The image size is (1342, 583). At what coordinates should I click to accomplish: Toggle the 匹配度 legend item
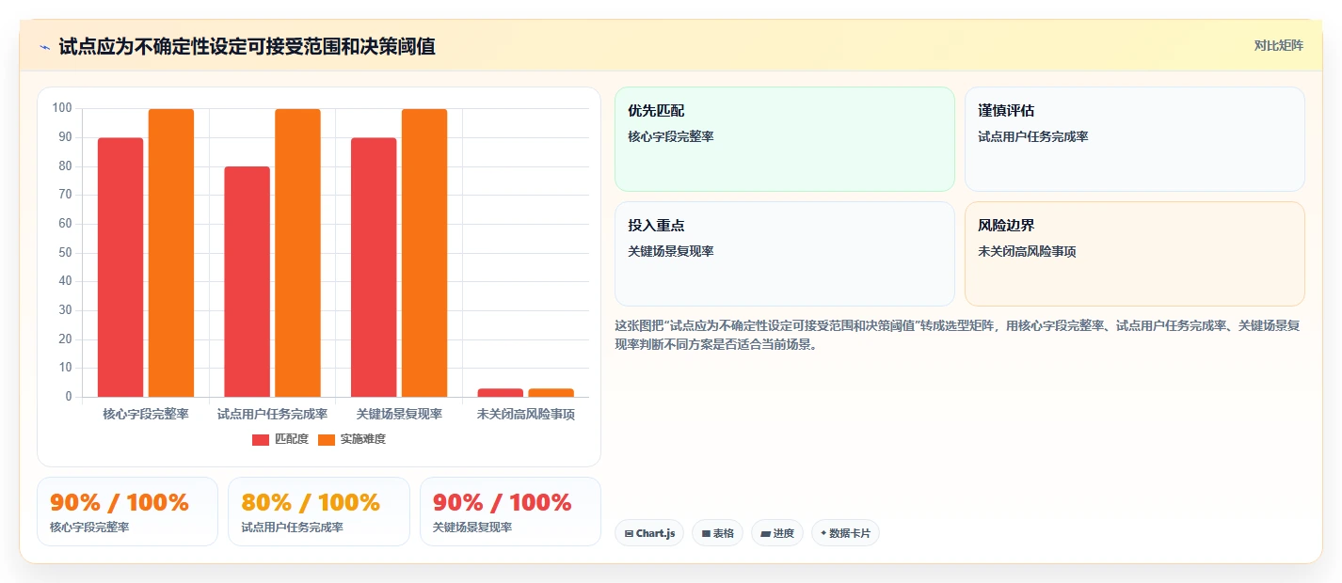pyautogui.click(x=280, y=439)
